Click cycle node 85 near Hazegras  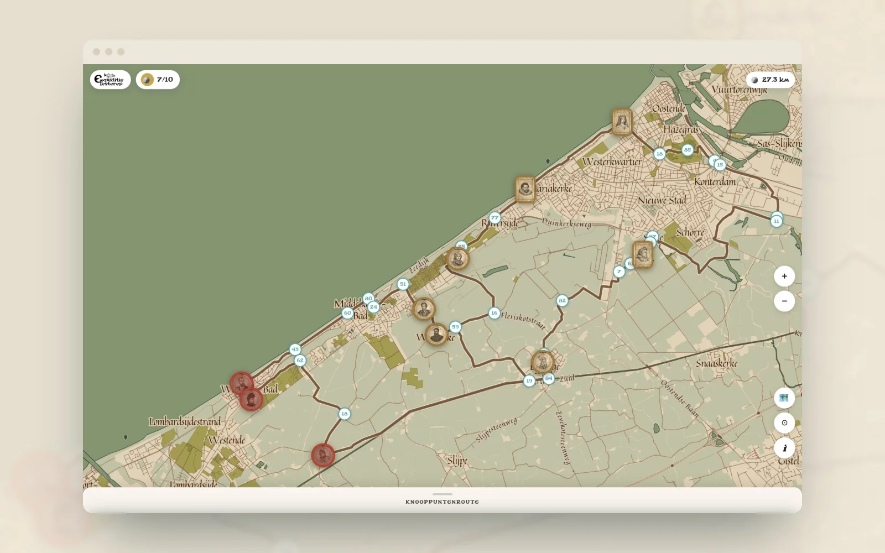(x=687, y=150)
